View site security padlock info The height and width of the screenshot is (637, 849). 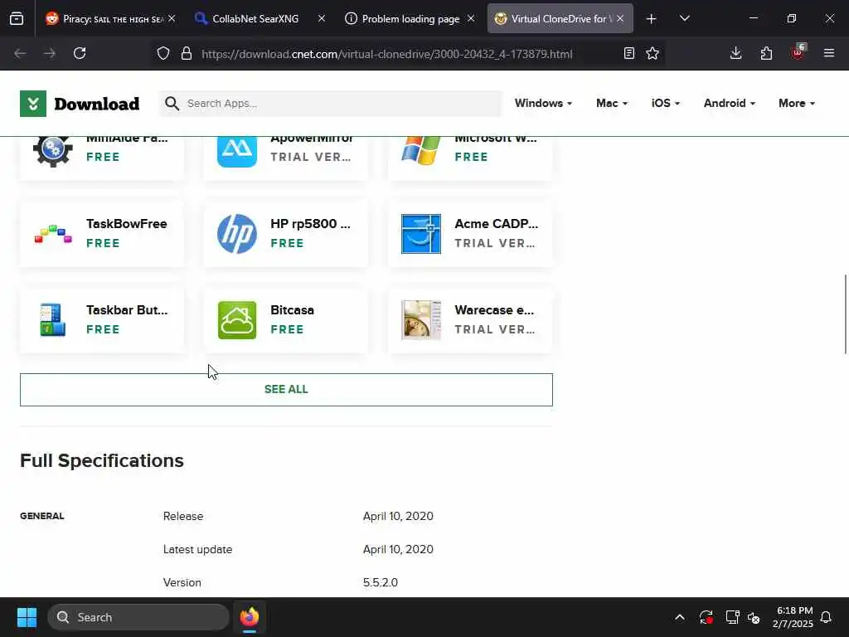pyautogui.click(x=187, y=53)
